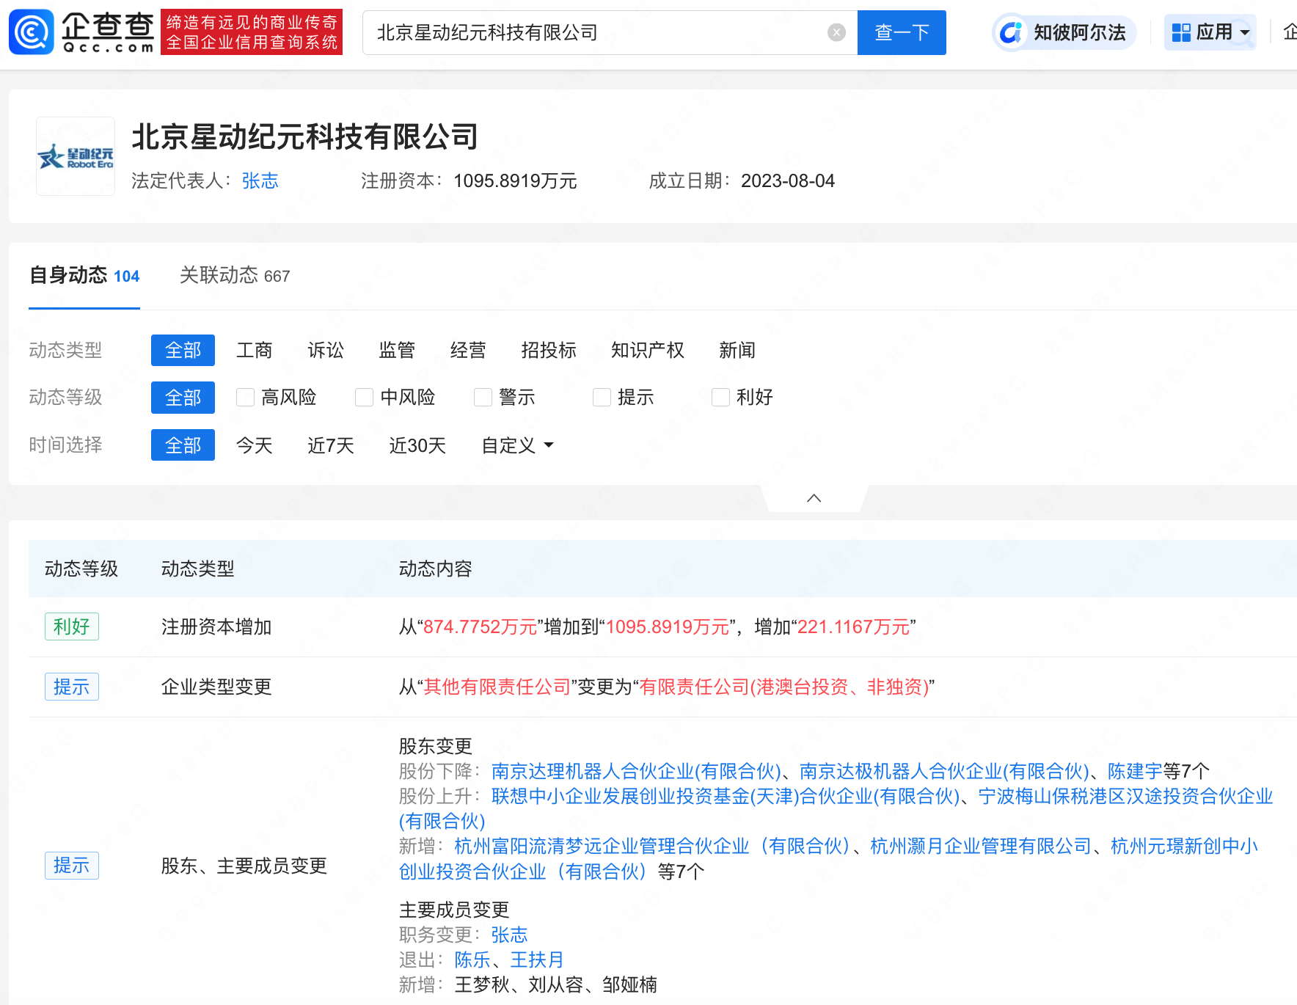This screenshot has width=1297, height=1005.
Task: Check the 提示 checkbox
Action: pos(602,398)
